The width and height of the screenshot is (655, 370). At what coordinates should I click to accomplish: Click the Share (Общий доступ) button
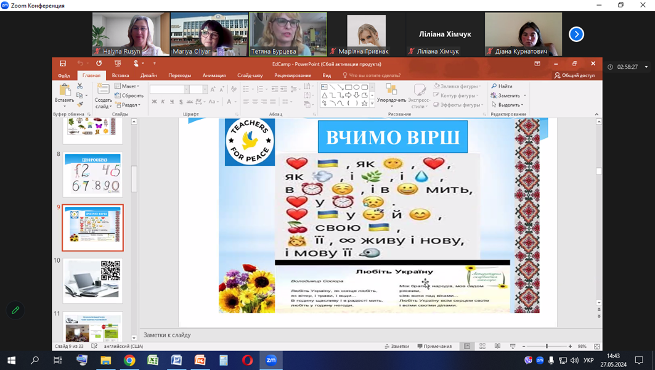[574, 75]
